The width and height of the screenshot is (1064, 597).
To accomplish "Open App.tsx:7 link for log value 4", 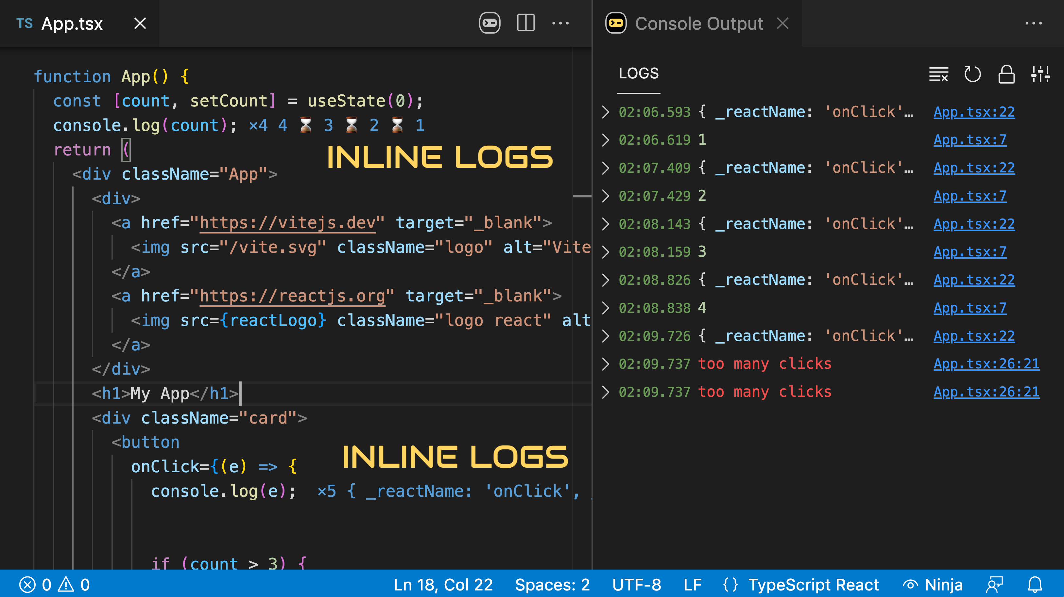I will click(970, 308).
